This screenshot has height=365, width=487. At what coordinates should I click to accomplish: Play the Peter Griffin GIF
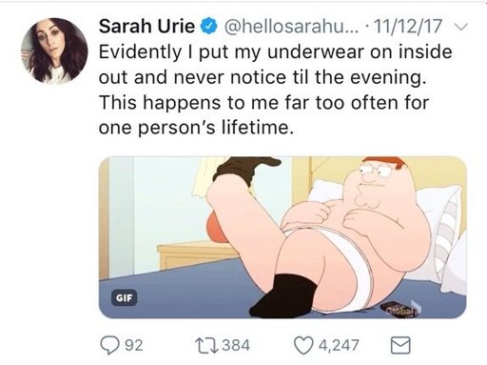click(x=282, y=237)
